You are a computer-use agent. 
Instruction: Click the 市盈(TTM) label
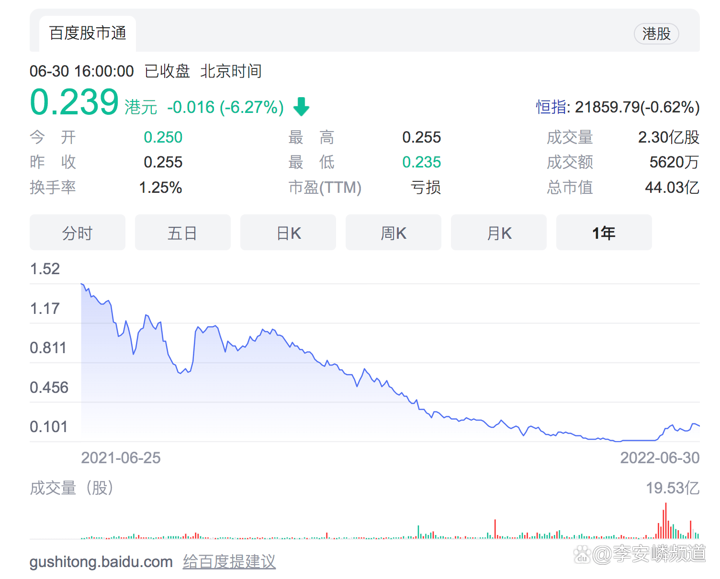325,187
